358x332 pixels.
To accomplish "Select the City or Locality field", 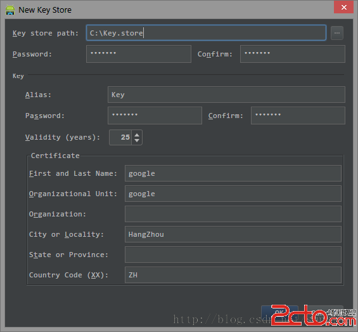I will [x=233, y=234].
